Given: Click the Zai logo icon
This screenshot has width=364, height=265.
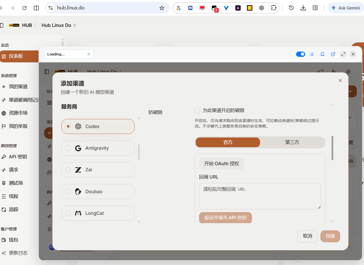Looking at the screenshot, I should point(78,170).
